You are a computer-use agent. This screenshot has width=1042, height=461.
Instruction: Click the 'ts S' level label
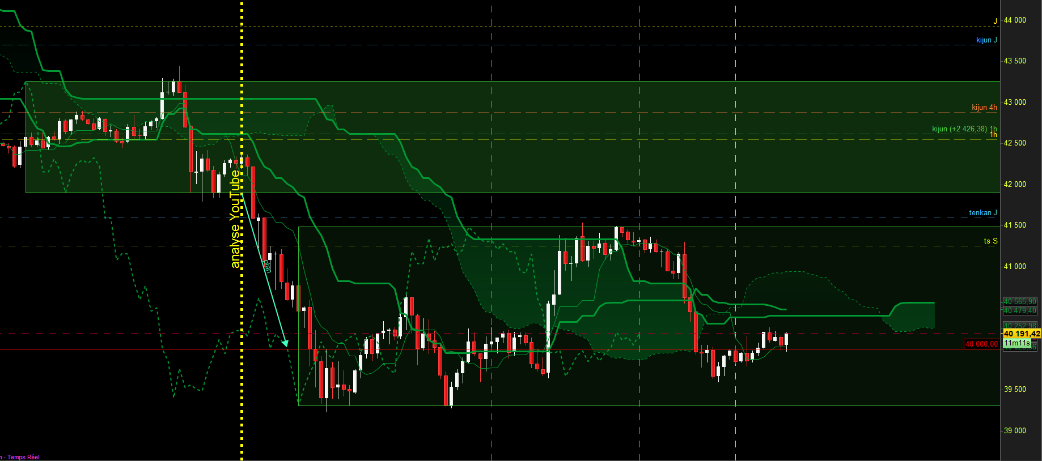[x=990, y=241]
